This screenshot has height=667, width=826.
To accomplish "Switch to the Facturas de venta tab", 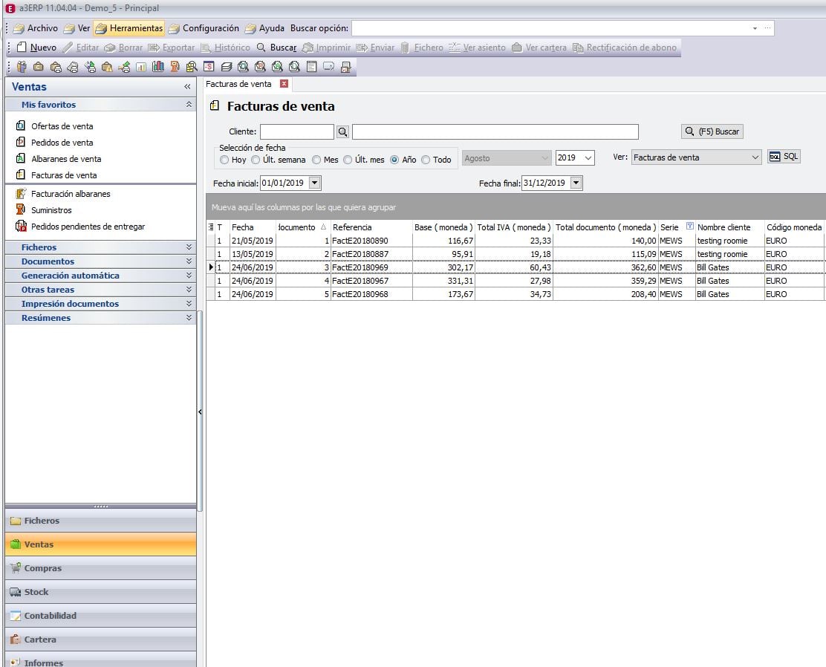I will 238,85.
